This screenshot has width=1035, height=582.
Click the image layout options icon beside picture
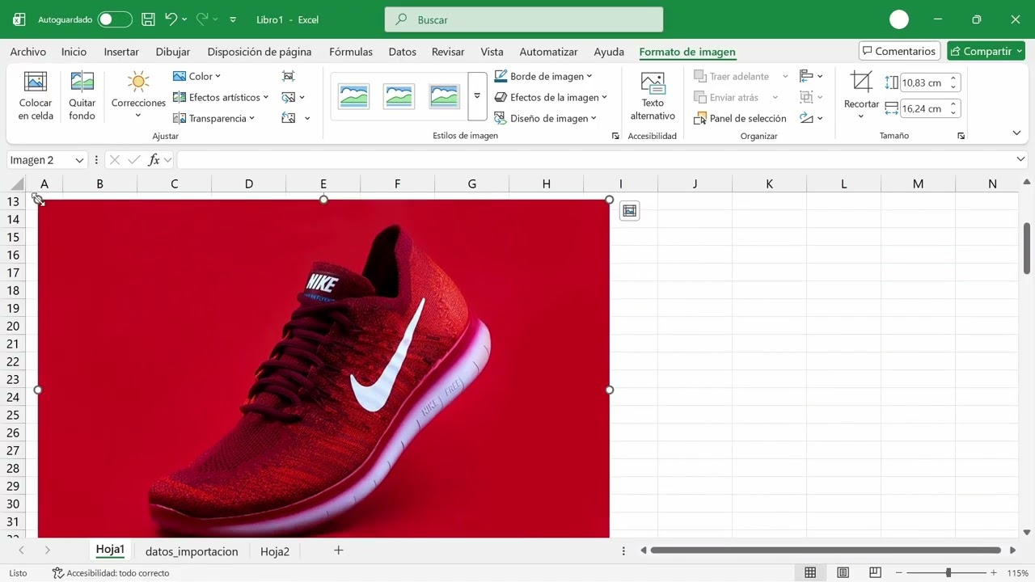[630, 211]
